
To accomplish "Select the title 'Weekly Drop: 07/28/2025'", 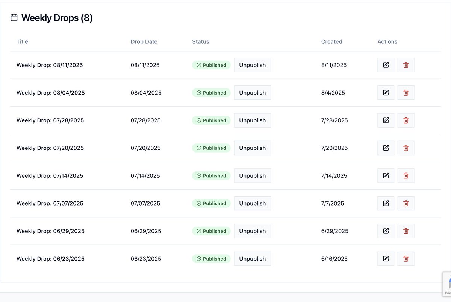I will coord(50,120).
